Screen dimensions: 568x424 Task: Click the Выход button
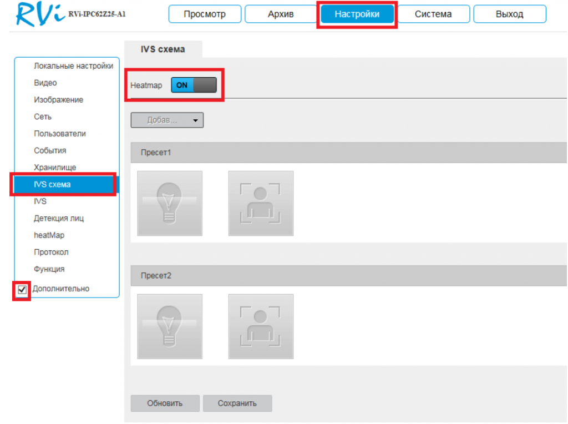[509, 14]
